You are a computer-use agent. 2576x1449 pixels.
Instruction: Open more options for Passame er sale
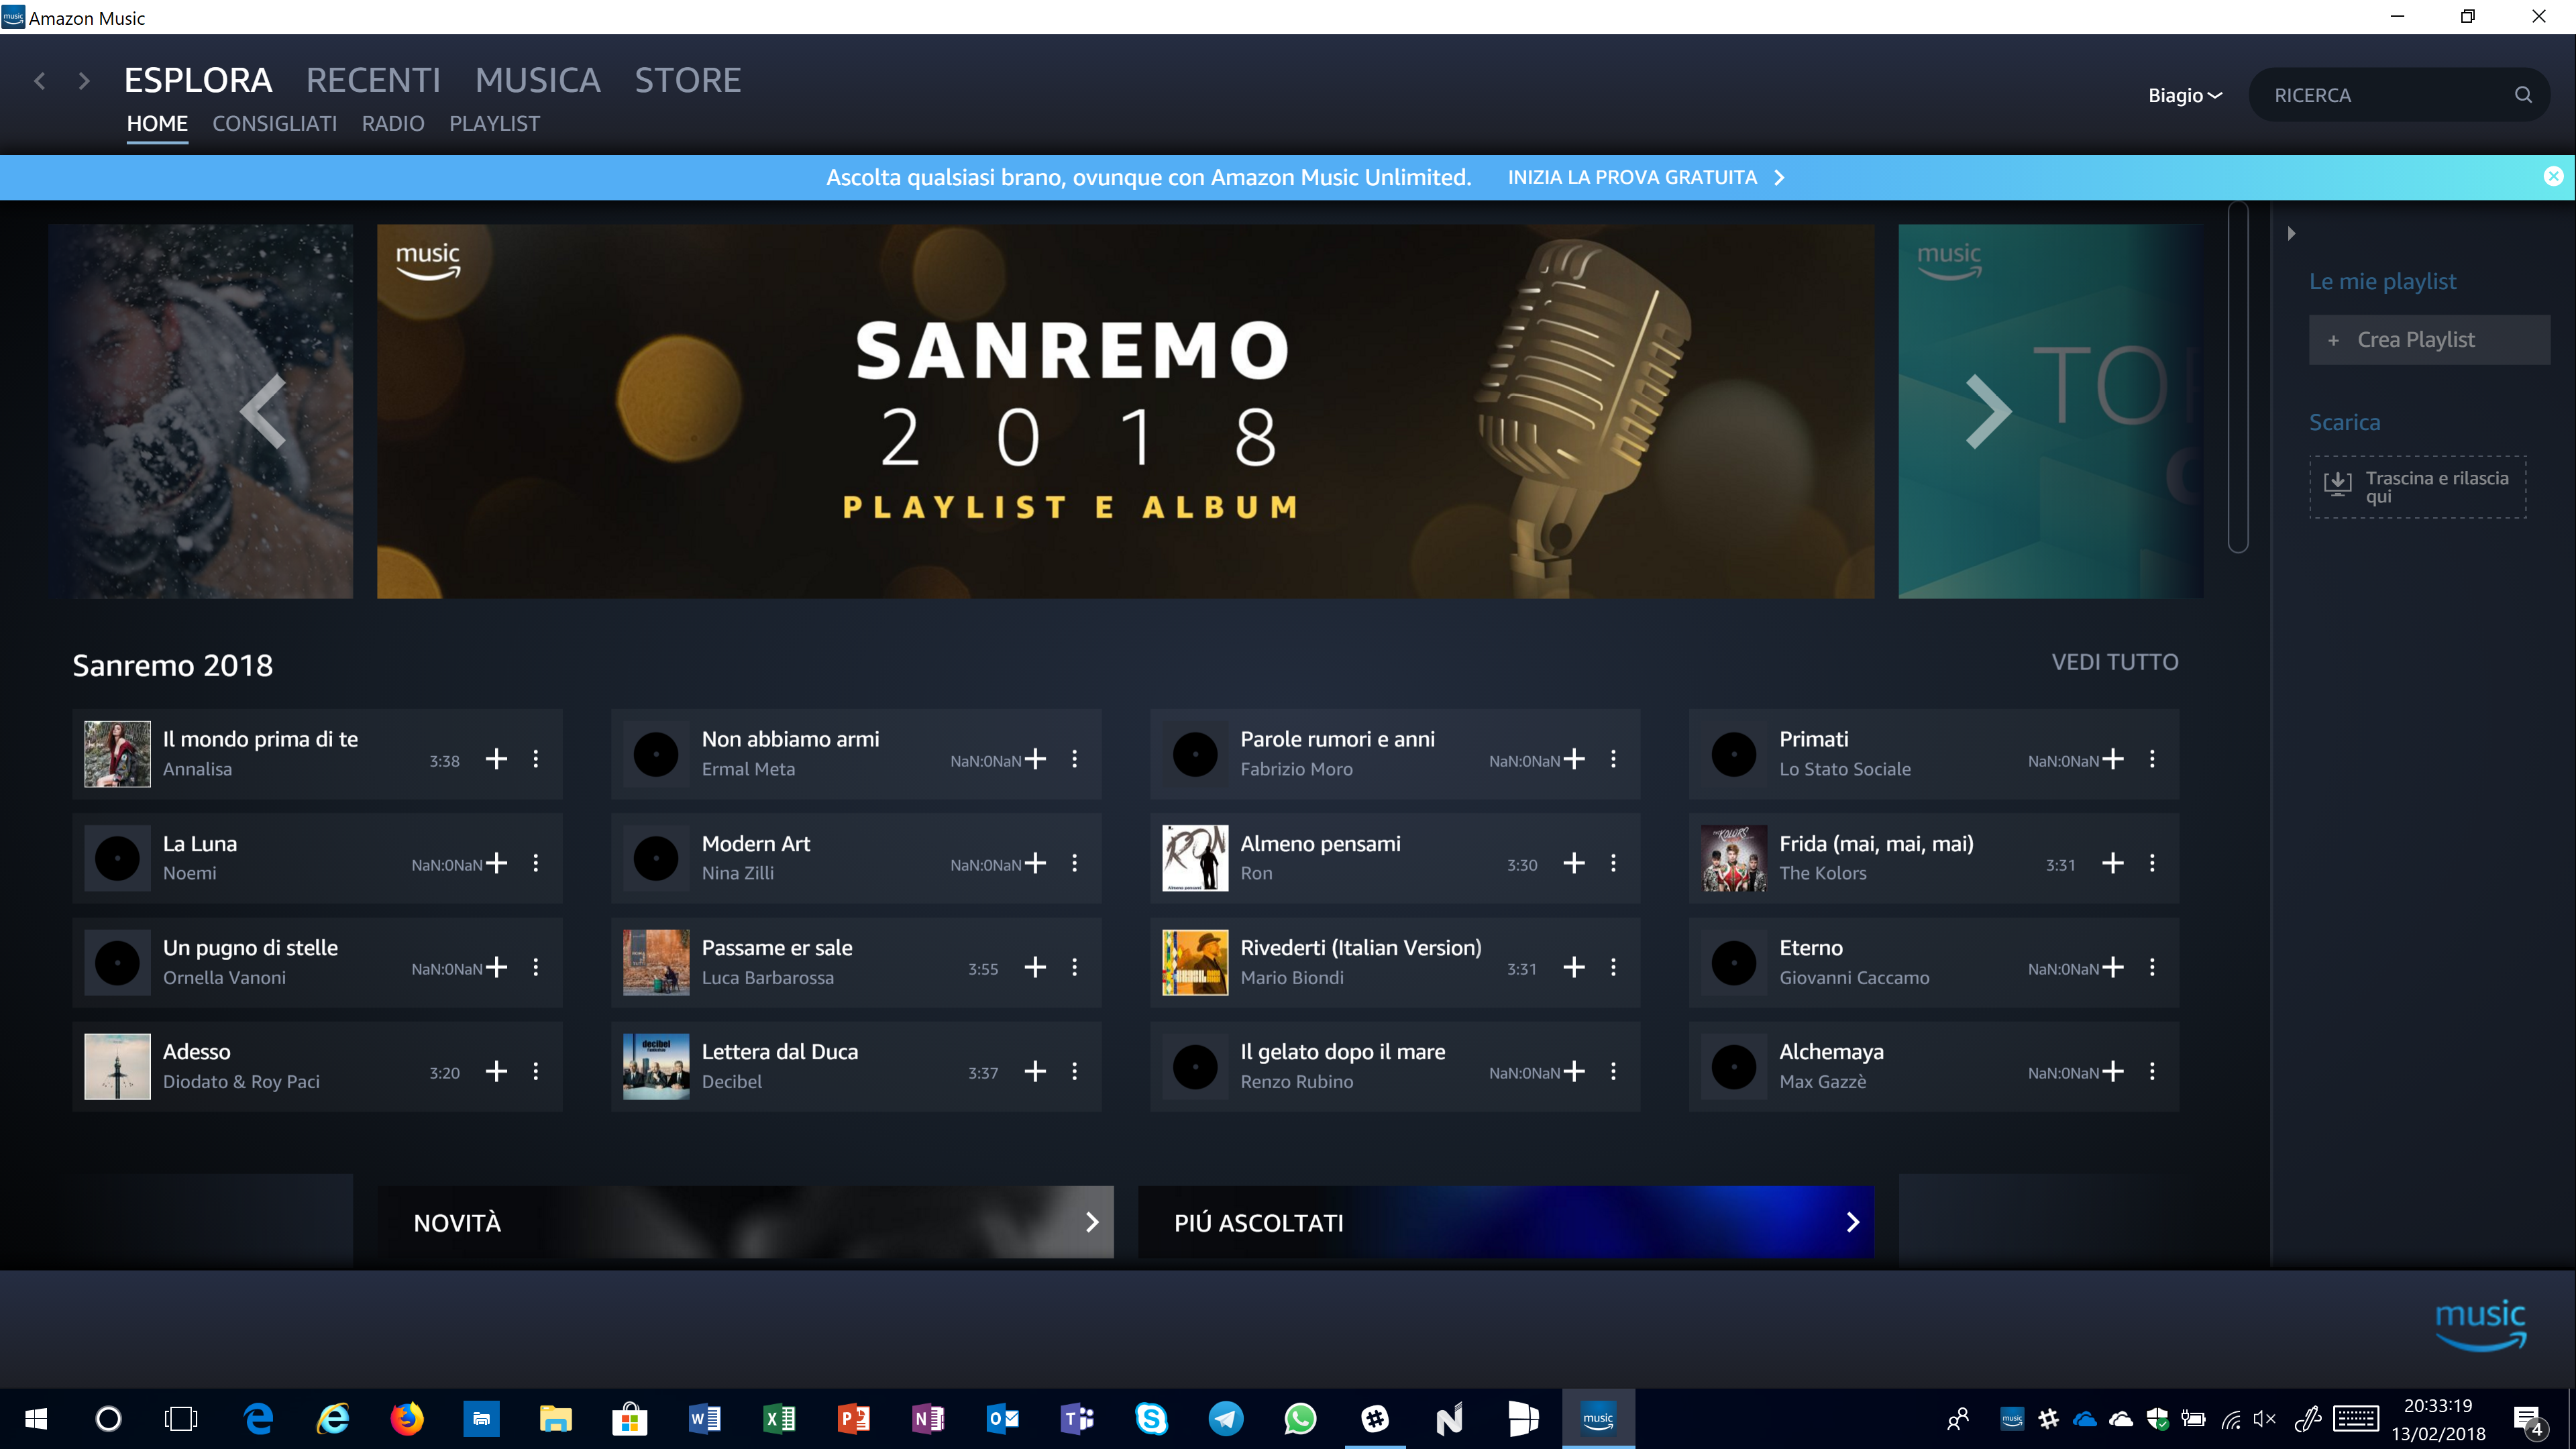click(1075, 967)
